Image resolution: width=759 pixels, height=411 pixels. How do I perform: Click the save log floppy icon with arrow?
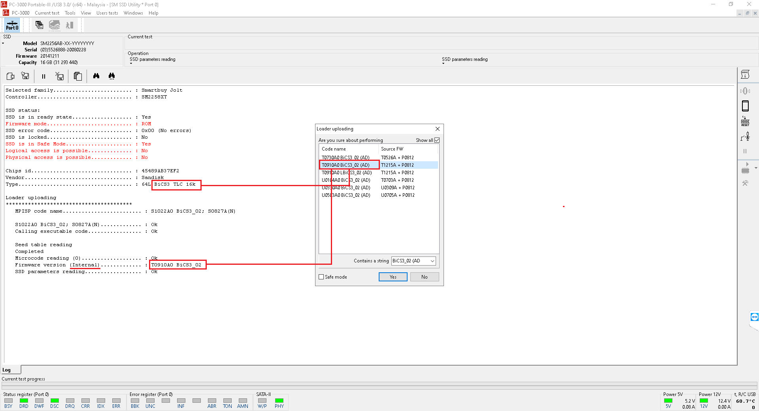tap(25, 76)
